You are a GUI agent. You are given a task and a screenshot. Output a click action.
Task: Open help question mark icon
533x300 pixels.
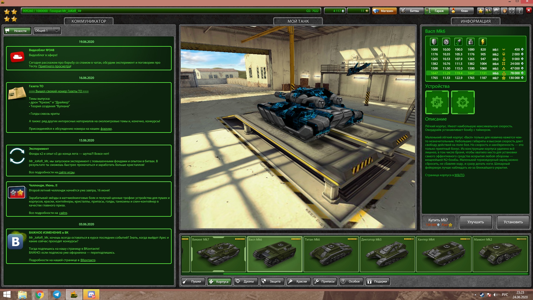(x=520, y=11)
